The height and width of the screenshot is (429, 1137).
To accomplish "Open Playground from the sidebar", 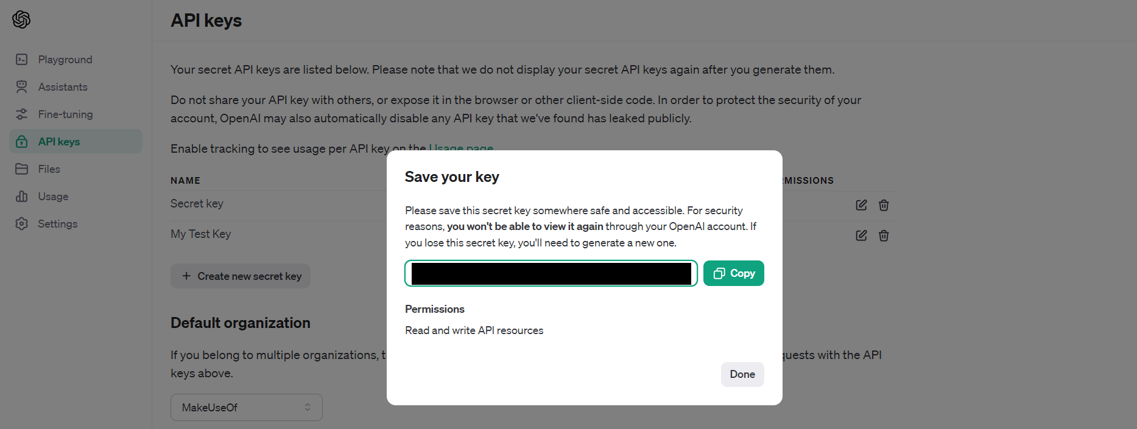I will tap(65, 60).
